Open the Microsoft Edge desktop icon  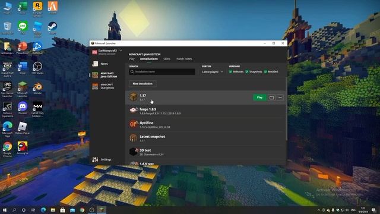(x=7, y=130)
